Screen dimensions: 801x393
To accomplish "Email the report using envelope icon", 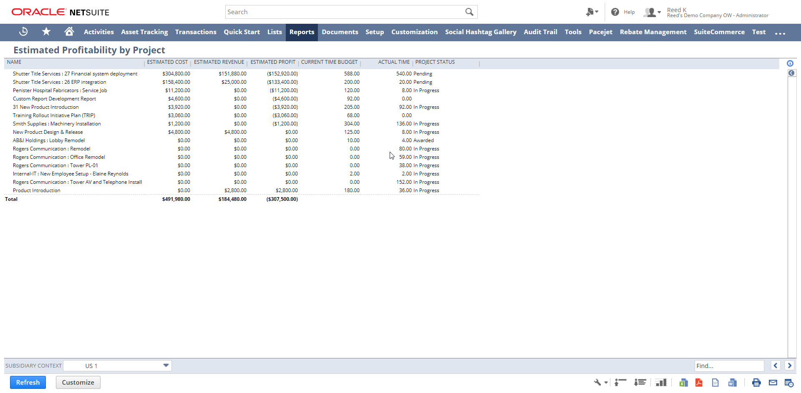I will pyautogui.click(x=773, y=383).
